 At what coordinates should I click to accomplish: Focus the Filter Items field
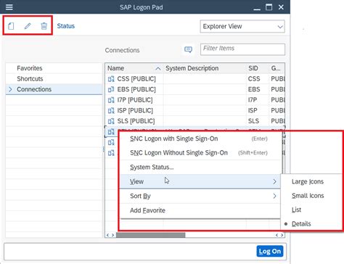[x=242, y=49]
